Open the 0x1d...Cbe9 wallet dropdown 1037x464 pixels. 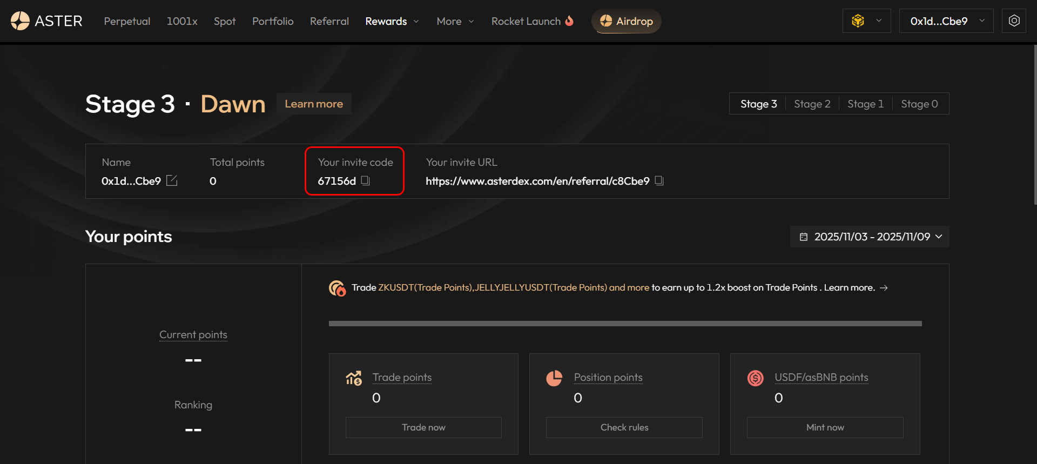click(x=946, y=21)
